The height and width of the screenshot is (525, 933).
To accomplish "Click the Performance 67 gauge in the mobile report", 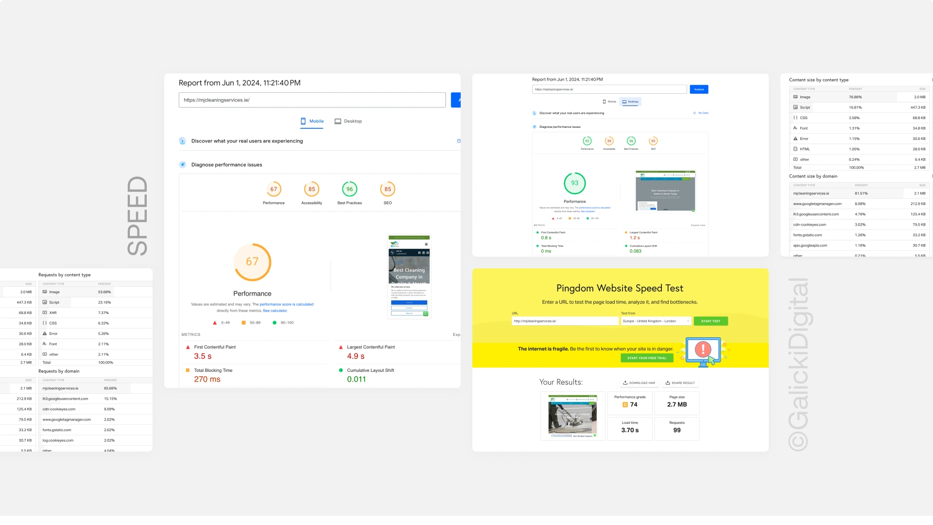I will click(274, 189).
